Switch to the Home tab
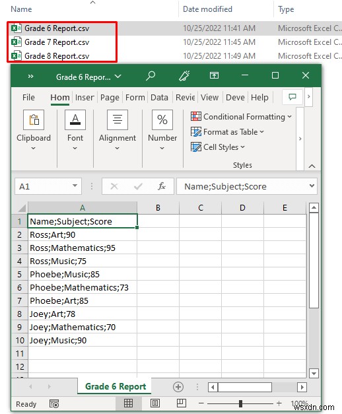 (x=60, y=98)
